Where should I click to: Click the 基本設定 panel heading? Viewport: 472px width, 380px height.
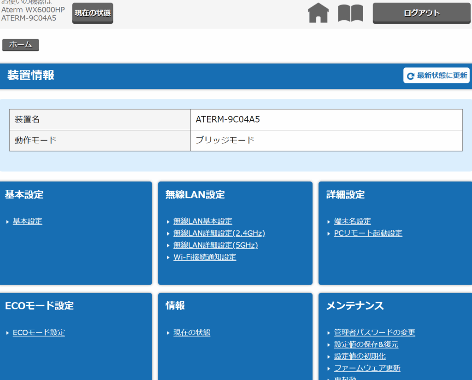click(24, 195)
